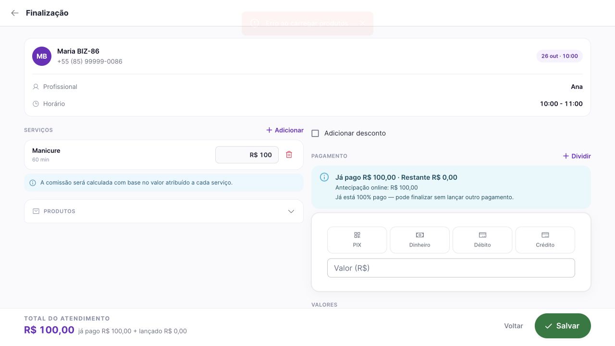
Task: Click the professional name Ana
Action: [x=577, y=87]
